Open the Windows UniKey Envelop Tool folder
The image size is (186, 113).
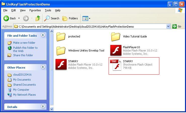tap(61, 51)
